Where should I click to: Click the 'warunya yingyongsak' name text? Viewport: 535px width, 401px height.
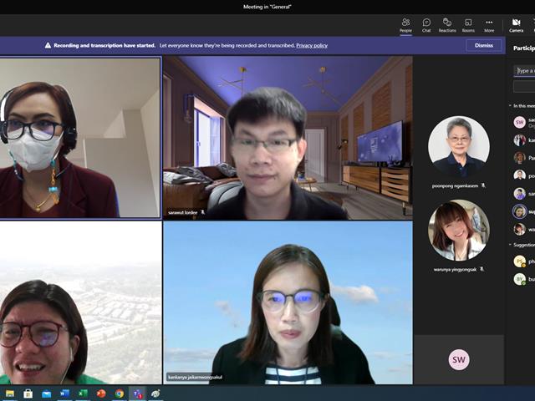coord(455,269)
